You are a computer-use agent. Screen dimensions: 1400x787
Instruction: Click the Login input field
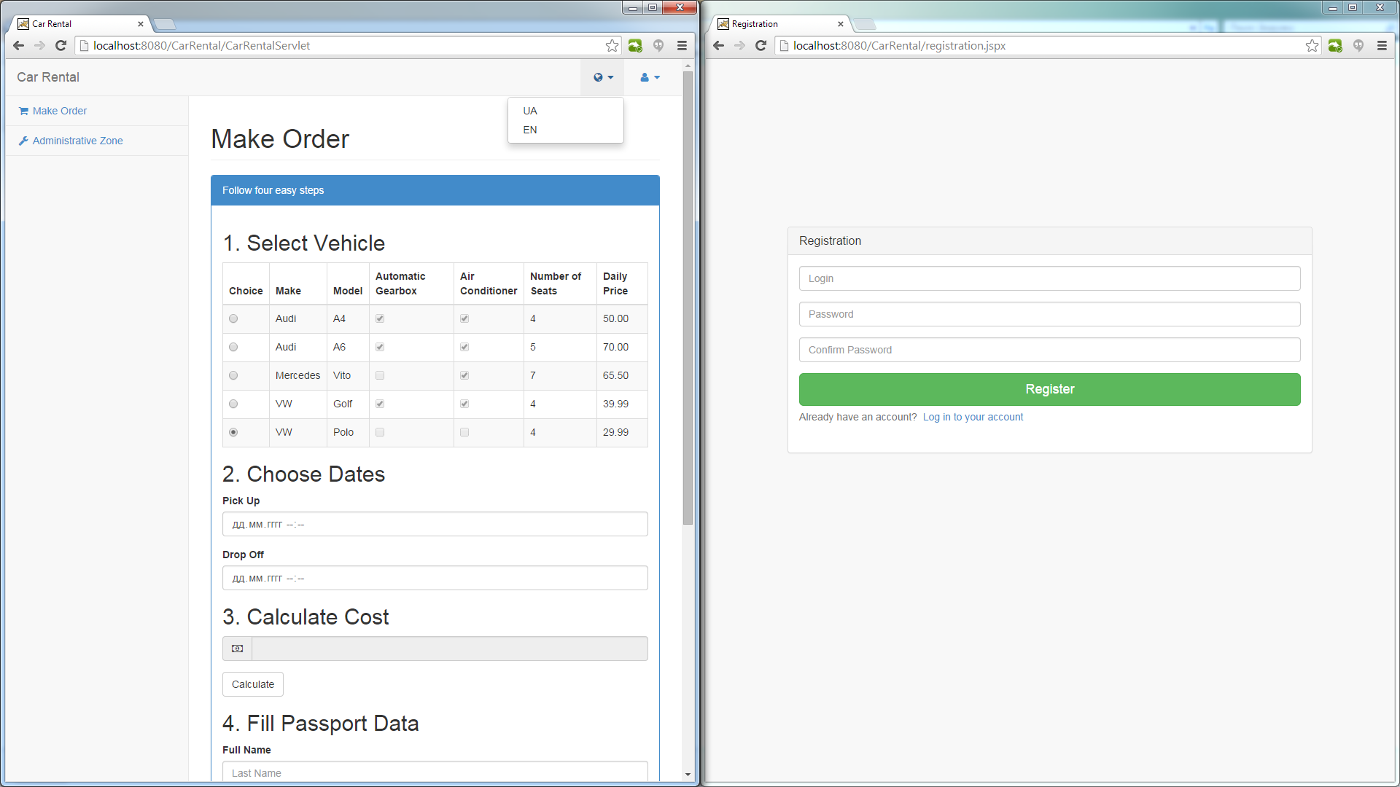(x=1050, y=278)
